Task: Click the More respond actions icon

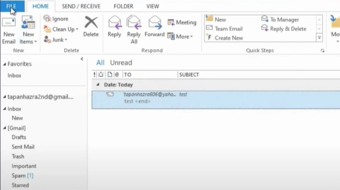Action: 171,36
